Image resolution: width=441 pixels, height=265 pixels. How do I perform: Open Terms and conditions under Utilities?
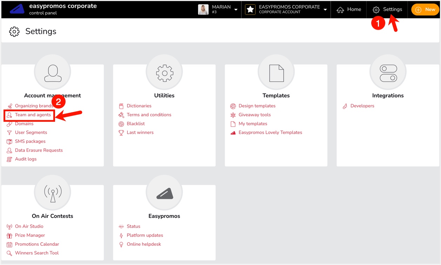149,115
